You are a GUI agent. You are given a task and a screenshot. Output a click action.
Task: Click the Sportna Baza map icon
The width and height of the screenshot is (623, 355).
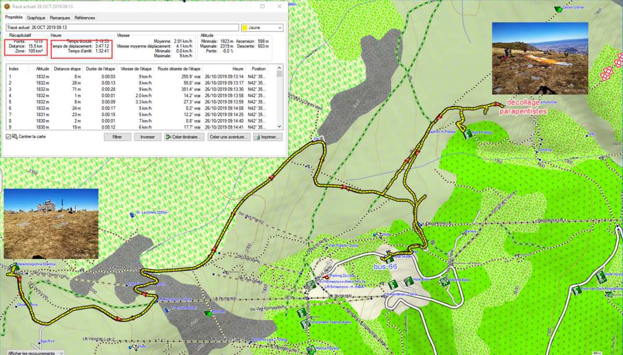click(x=444, y=282)
